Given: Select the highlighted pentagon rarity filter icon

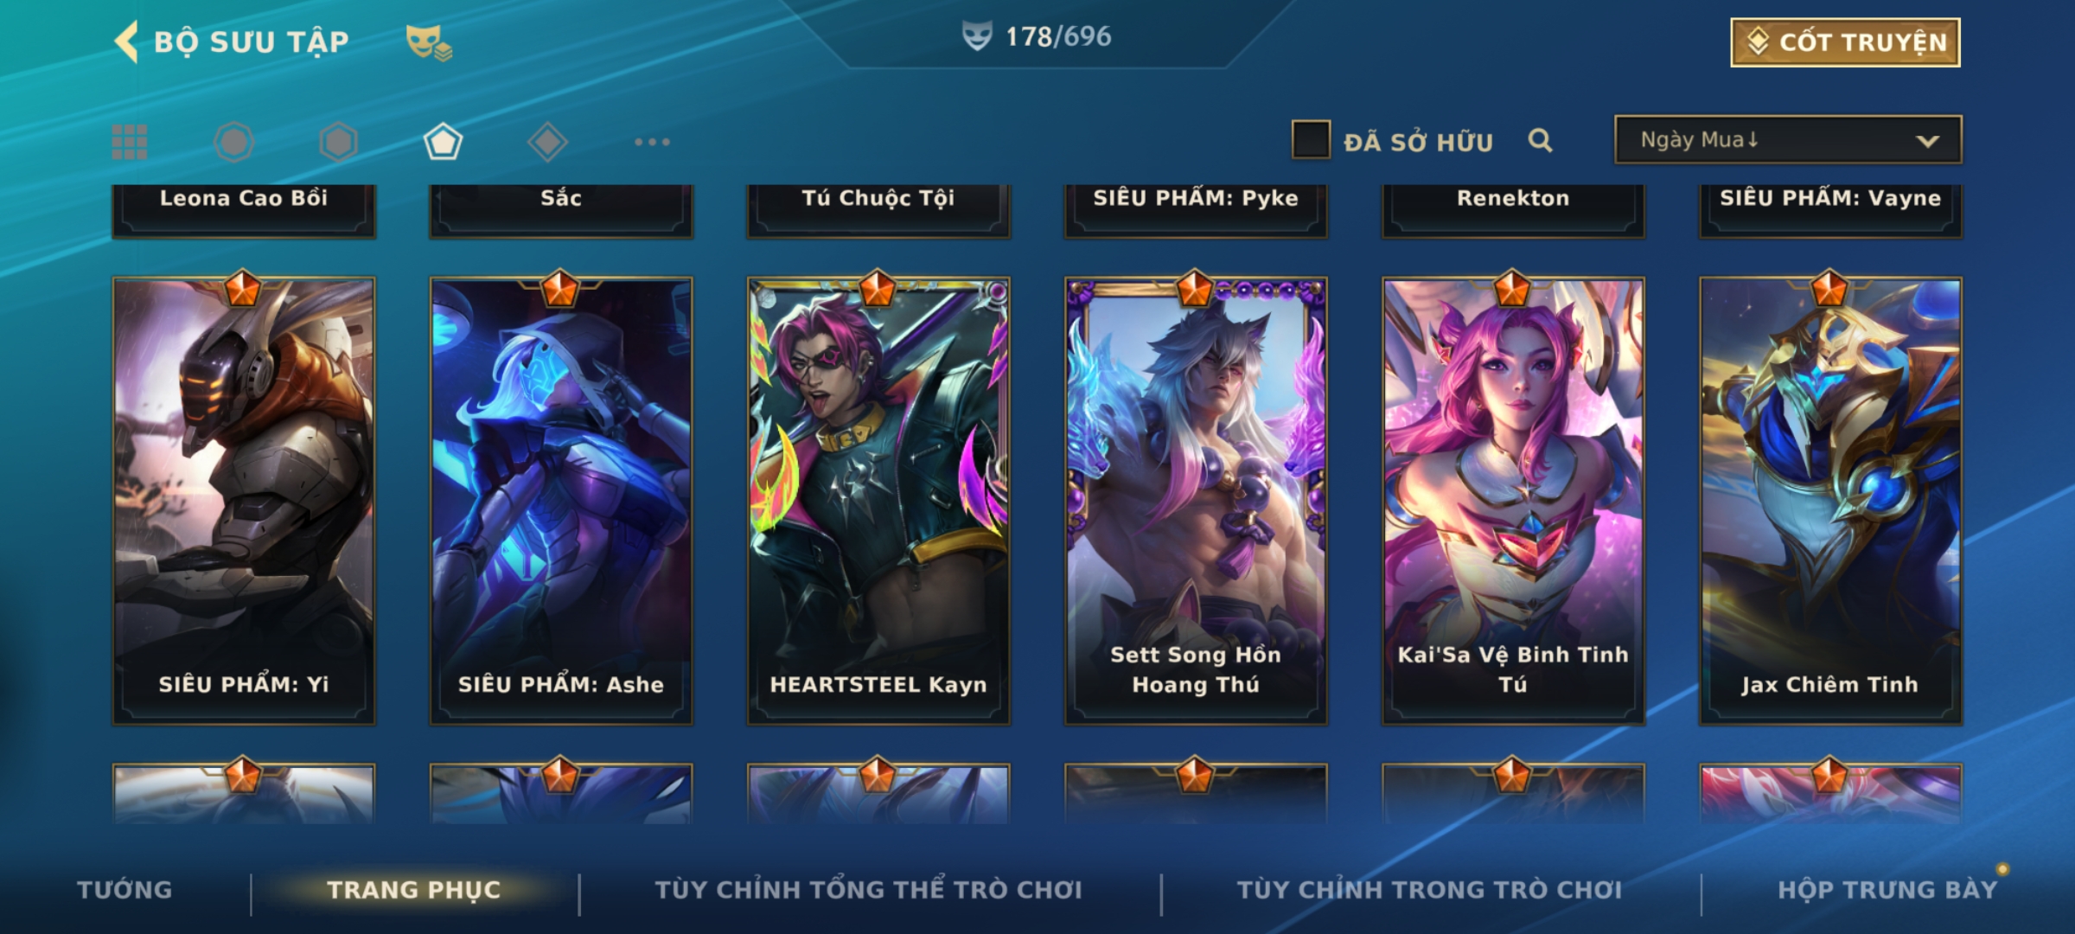Looking at the screenshot, I should 443,142.
